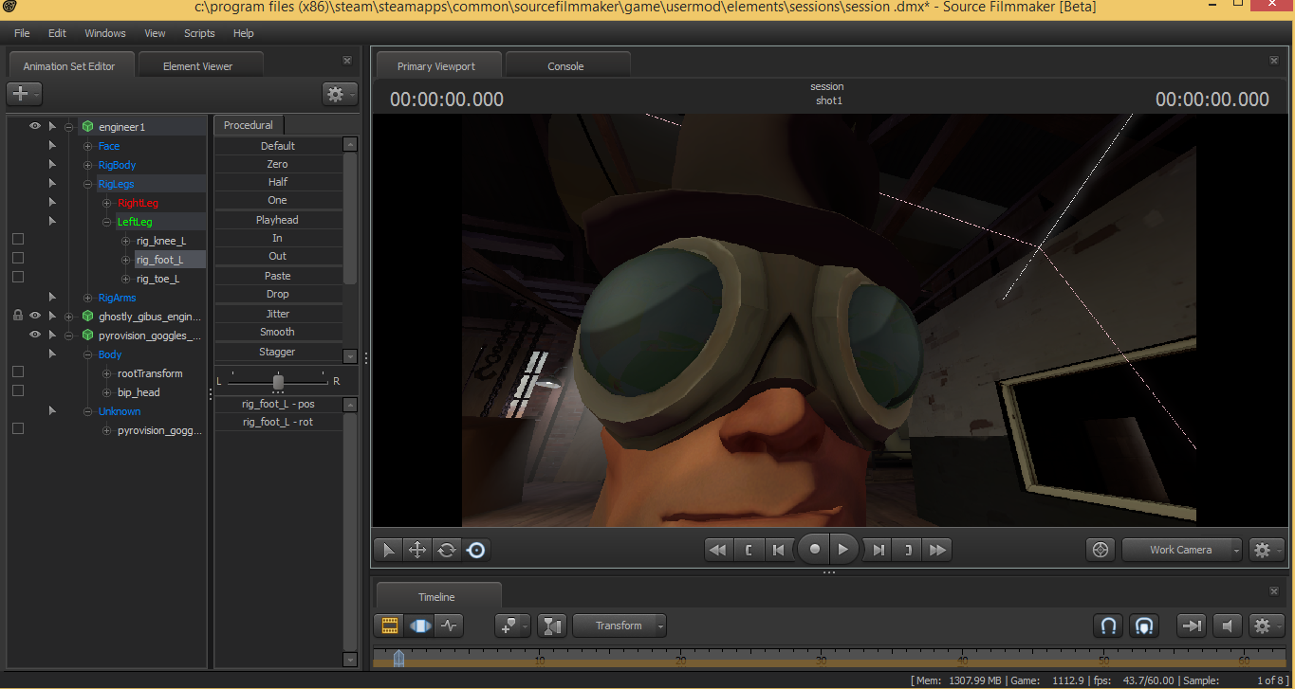1295x689 pixels.
Task: Toggle visibility eye for engineer1
Action: [x=35, y=126]
